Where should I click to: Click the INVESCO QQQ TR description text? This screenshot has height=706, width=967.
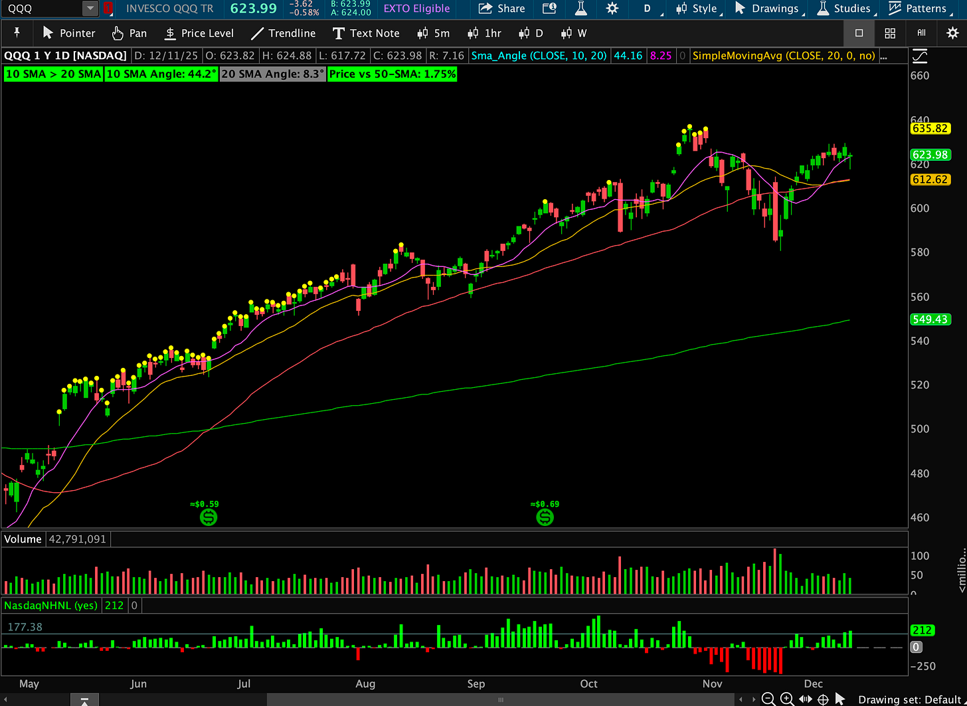[x=170, y=9]
